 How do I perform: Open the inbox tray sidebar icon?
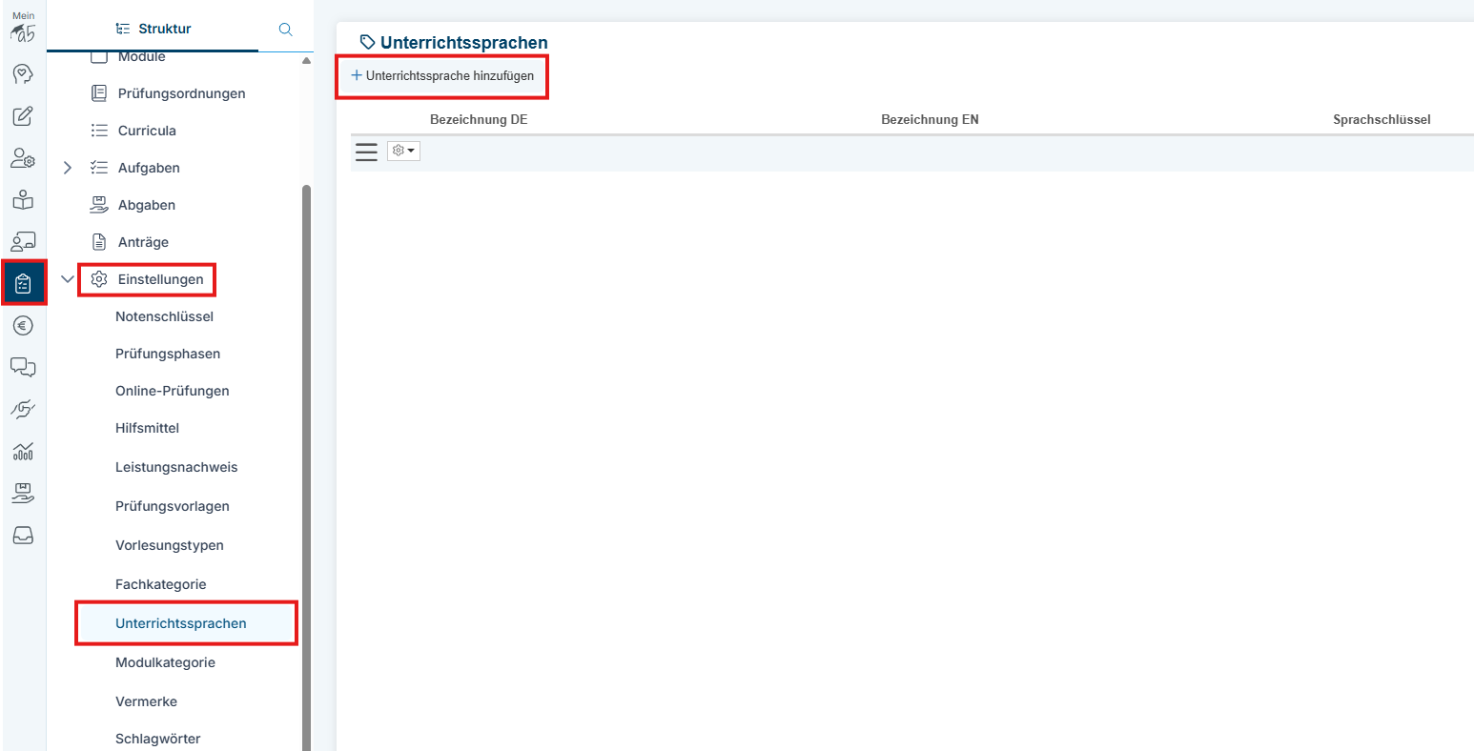(x=23, y=536)
